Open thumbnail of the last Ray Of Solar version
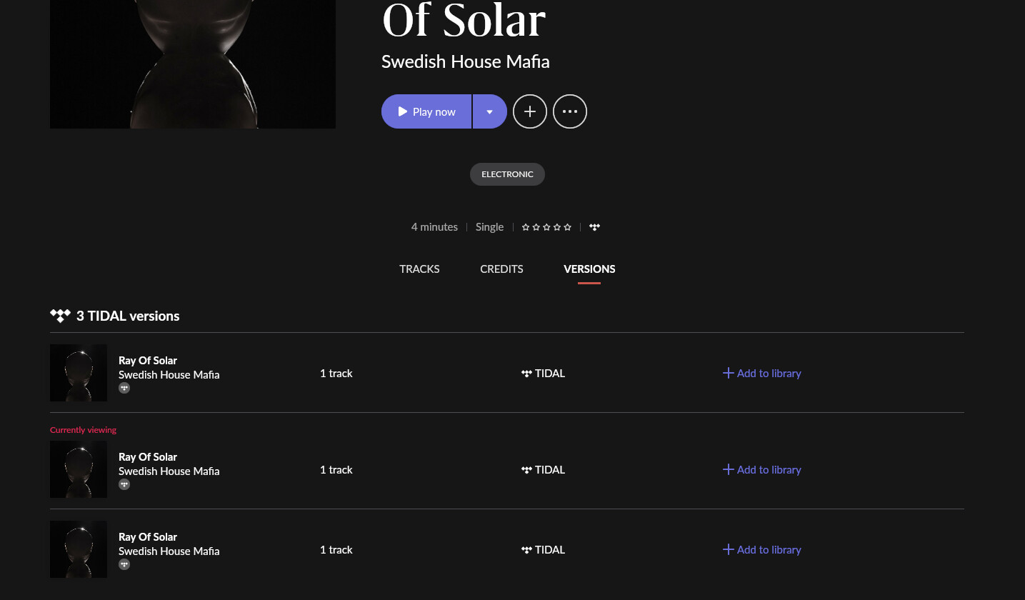The height and width of the screenshot is (600, 1025). tap(79, 549)
